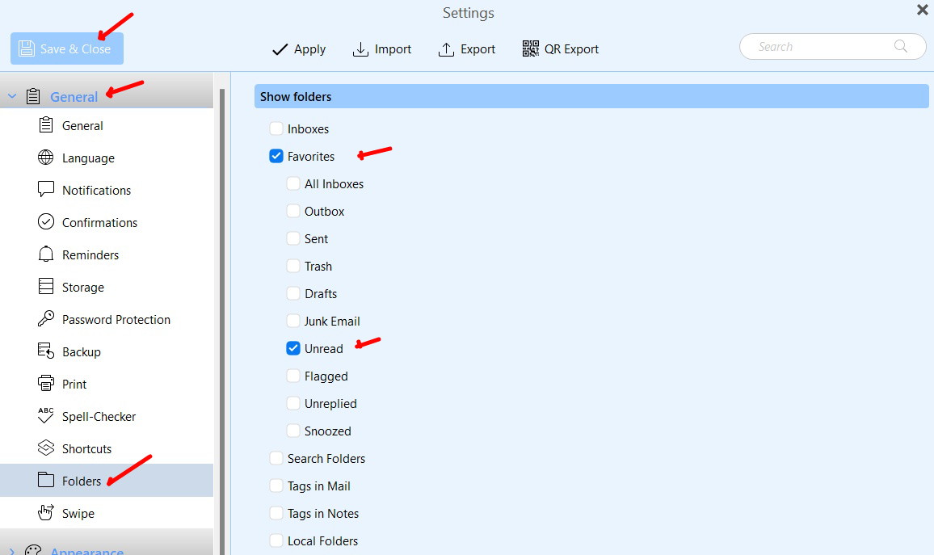Click the Save & Close button label
The width and height of the screenshot is (934, 555).
point(76,48)
